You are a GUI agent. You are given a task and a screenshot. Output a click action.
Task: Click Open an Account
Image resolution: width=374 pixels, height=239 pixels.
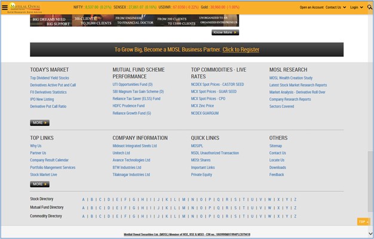tap(311, 8)
